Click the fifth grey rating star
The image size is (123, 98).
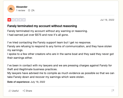click(24, 20)
